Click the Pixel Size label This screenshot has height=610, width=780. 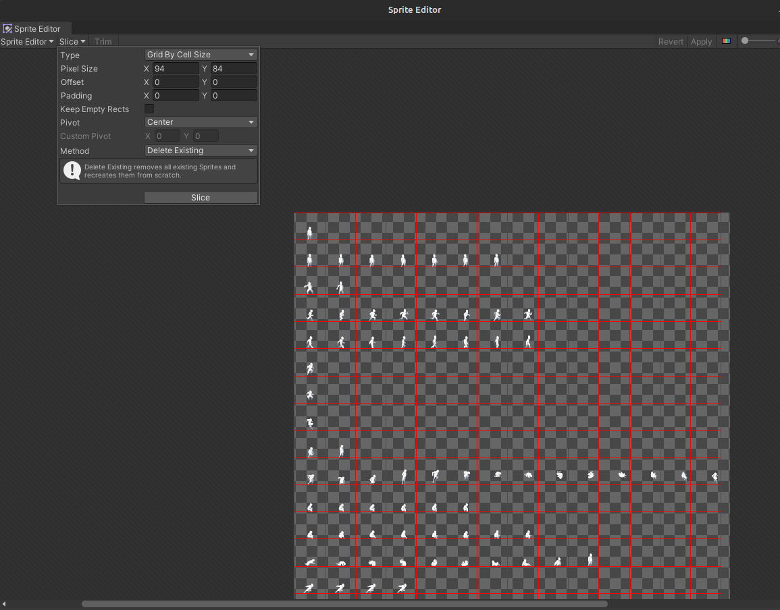tap(79, 69)
